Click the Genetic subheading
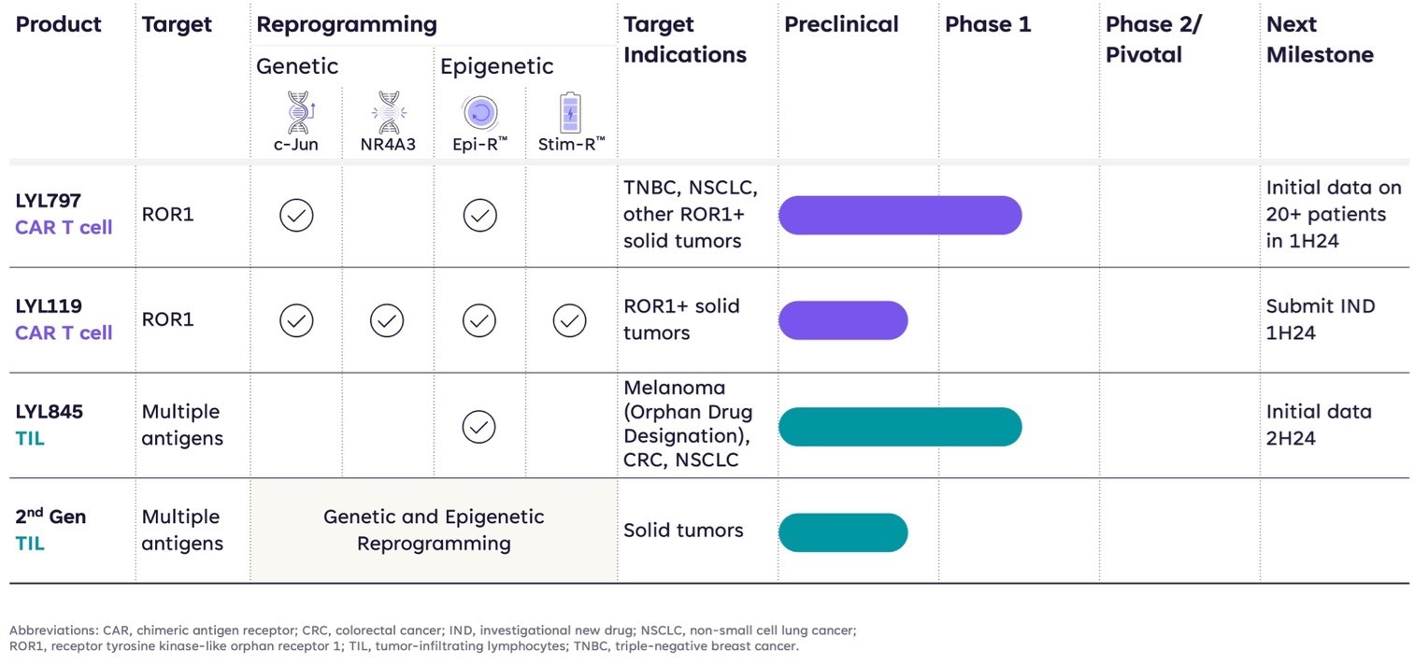The width and height of the screenshot is (1414, 665). click(297, 66)
